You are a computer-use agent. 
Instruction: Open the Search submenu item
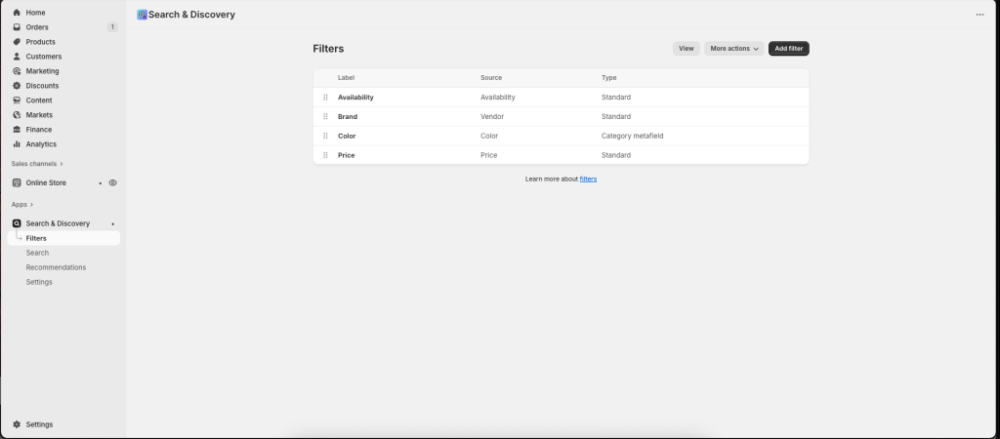[37, 253]
